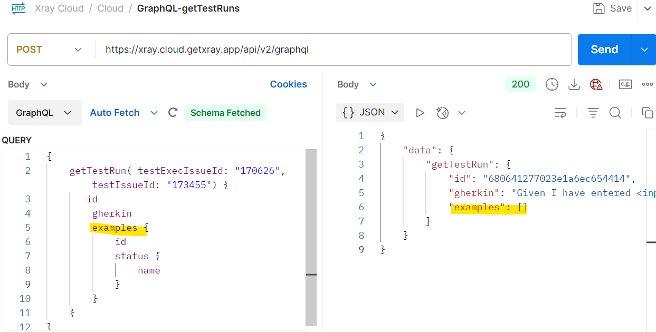This screenshot has width=656, height=332.
Task: Click the response id value 680641277023e1a6ec654414
Action: click(x=556, y=179)
